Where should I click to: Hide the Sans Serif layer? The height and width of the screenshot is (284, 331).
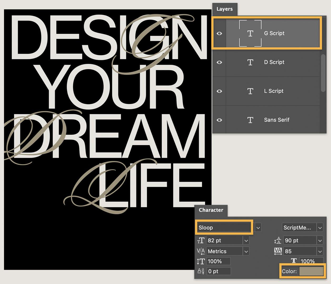click(219, 120)
